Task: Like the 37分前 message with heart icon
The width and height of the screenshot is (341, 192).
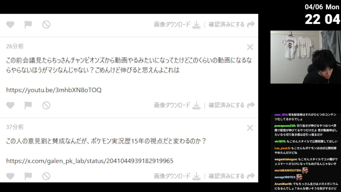Action: point(10,176)
